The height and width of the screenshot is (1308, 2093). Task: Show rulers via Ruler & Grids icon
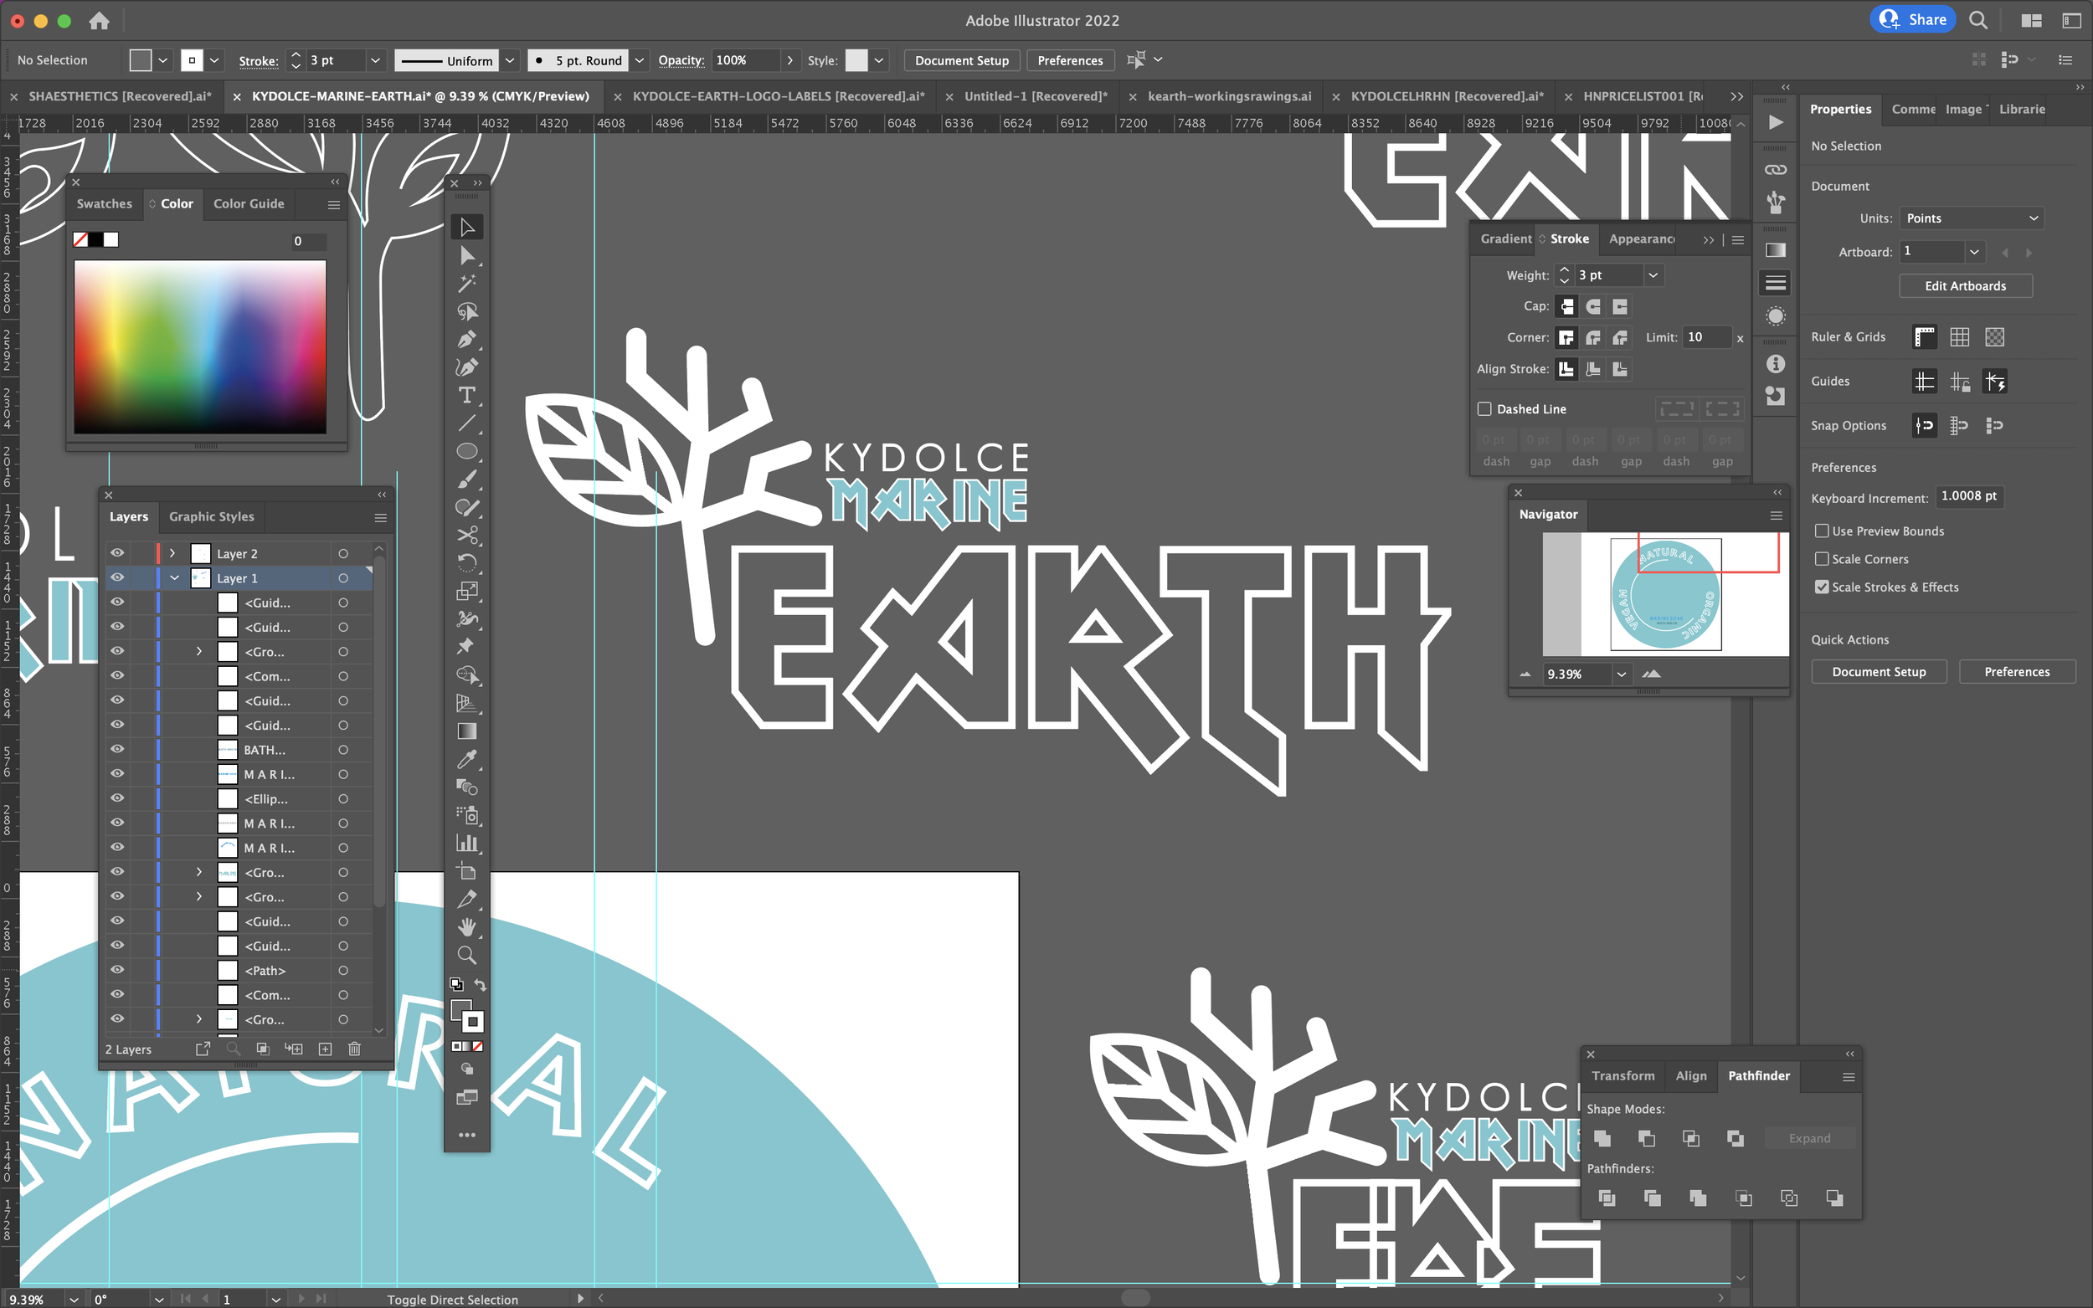tap(1924, 337)
